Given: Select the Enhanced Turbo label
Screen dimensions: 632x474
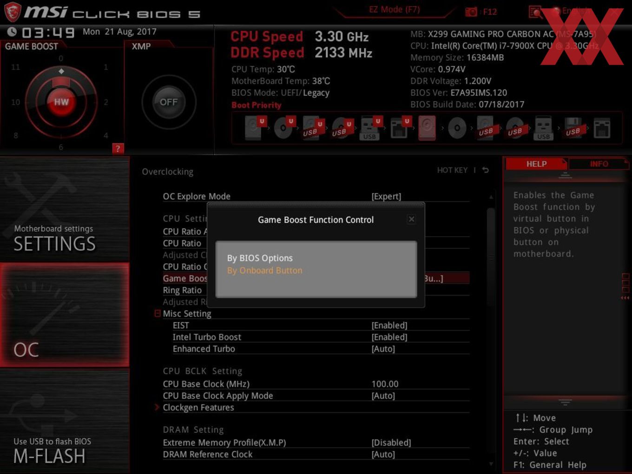Looking at the screenshot, I should [x=204, y=349].
